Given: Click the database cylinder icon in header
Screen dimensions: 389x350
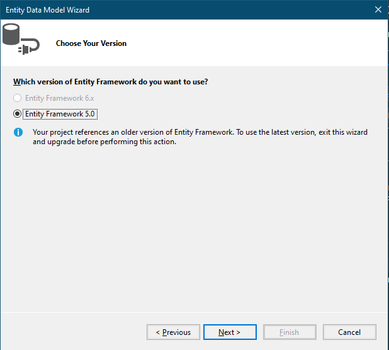Looking at the screenshot, I should (11, 34).
